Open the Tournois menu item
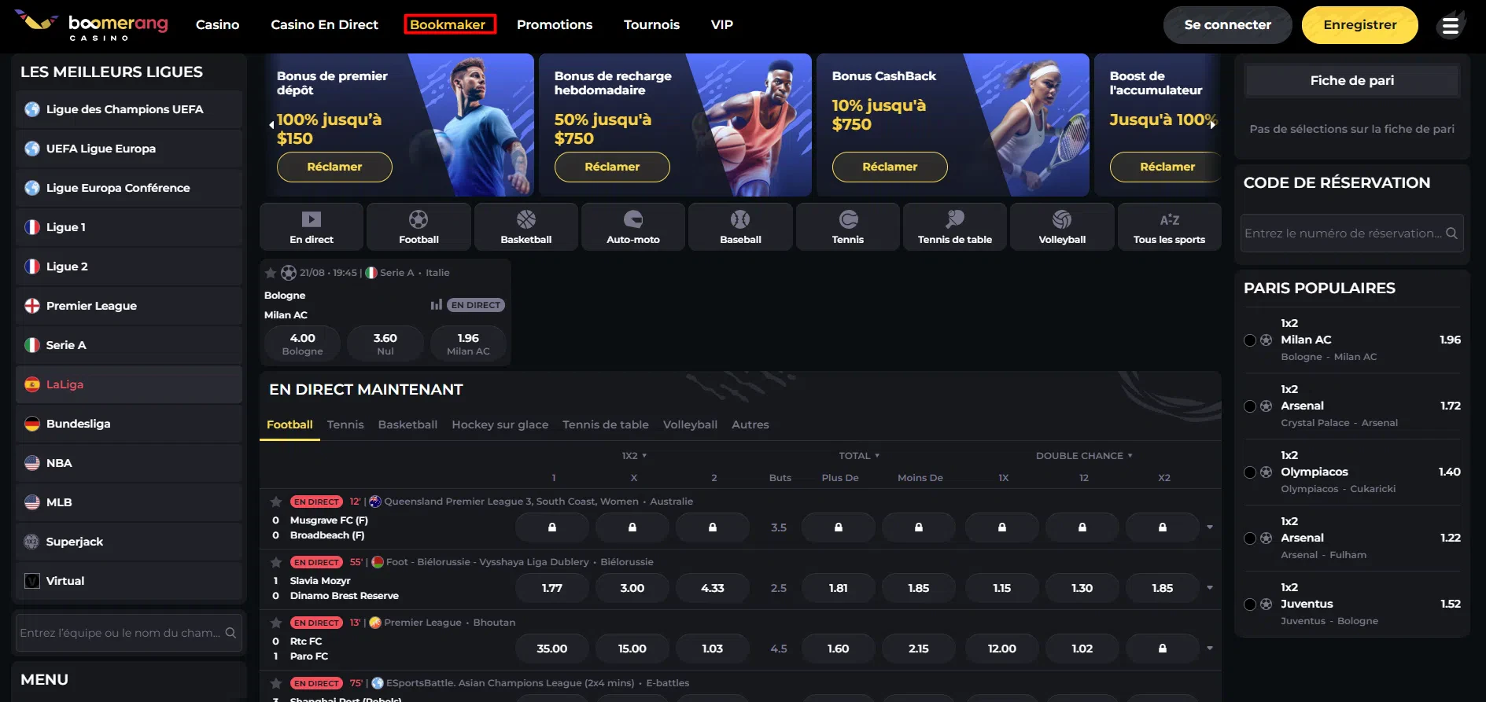This screenshot has height=702, width=1486. pos(651,25)
